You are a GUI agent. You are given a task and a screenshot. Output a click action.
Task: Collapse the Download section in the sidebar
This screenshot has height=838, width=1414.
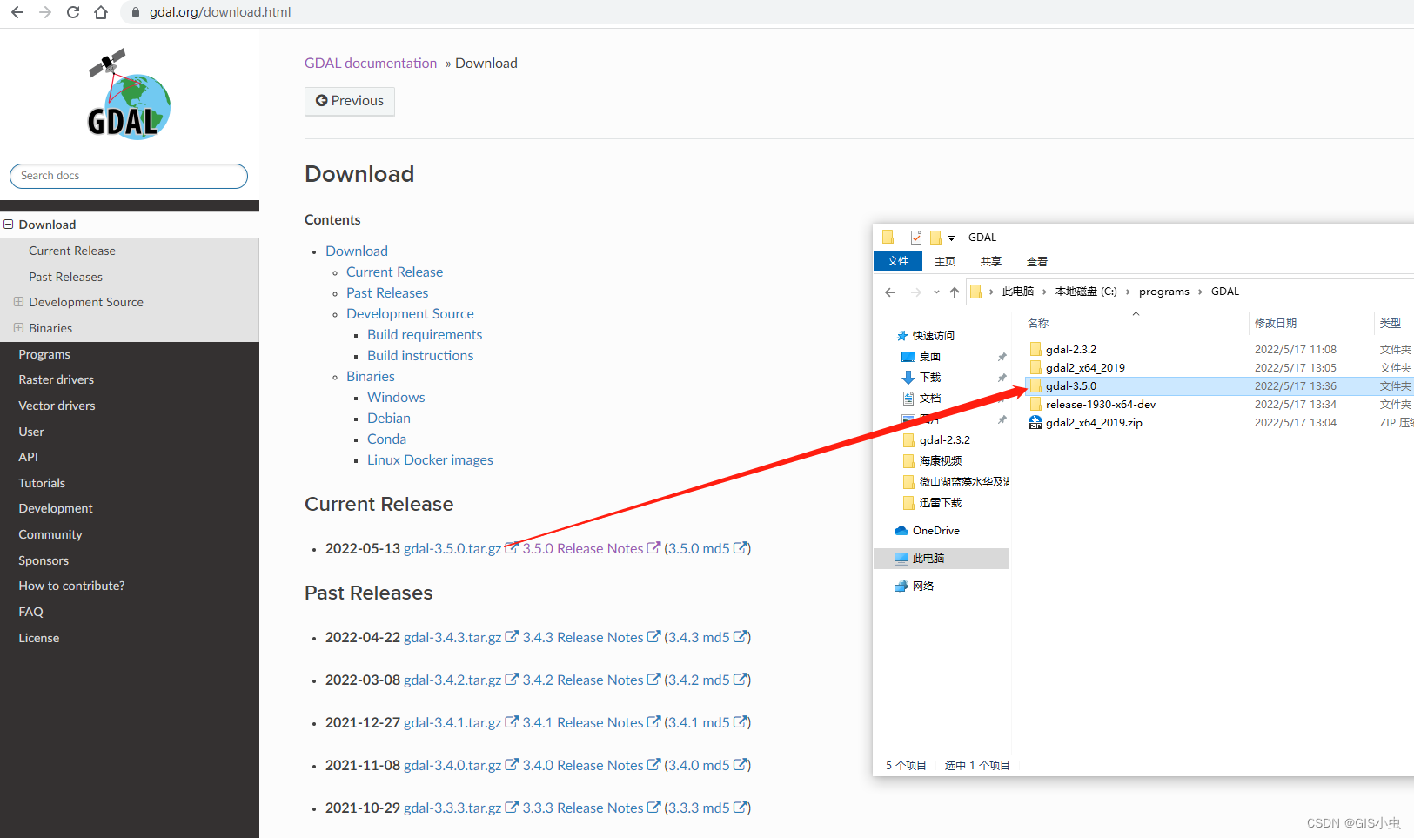coord(9,224)
